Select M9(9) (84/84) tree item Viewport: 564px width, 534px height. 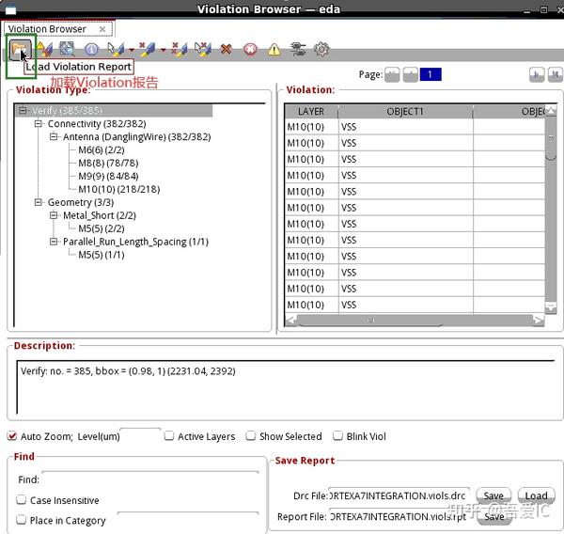click(108, 176)
